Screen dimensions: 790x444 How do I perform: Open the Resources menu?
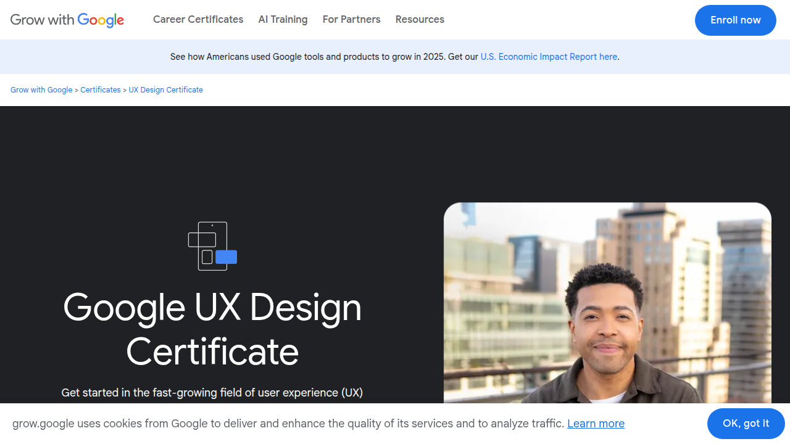tap(420, 19)
